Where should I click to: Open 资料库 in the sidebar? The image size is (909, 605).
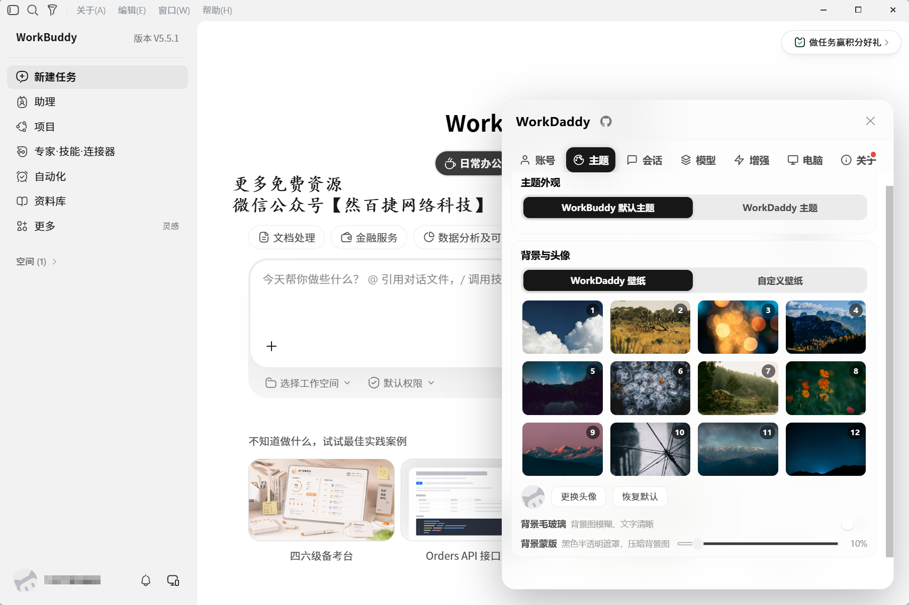98,201
